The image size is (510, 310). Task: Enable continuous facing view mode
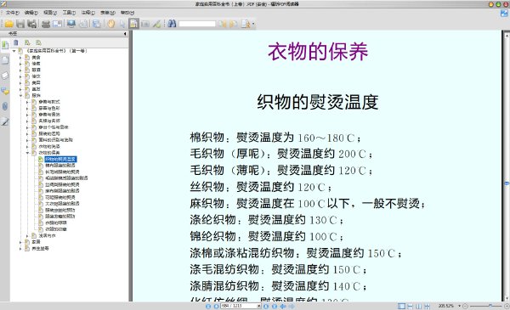point(427,306)
